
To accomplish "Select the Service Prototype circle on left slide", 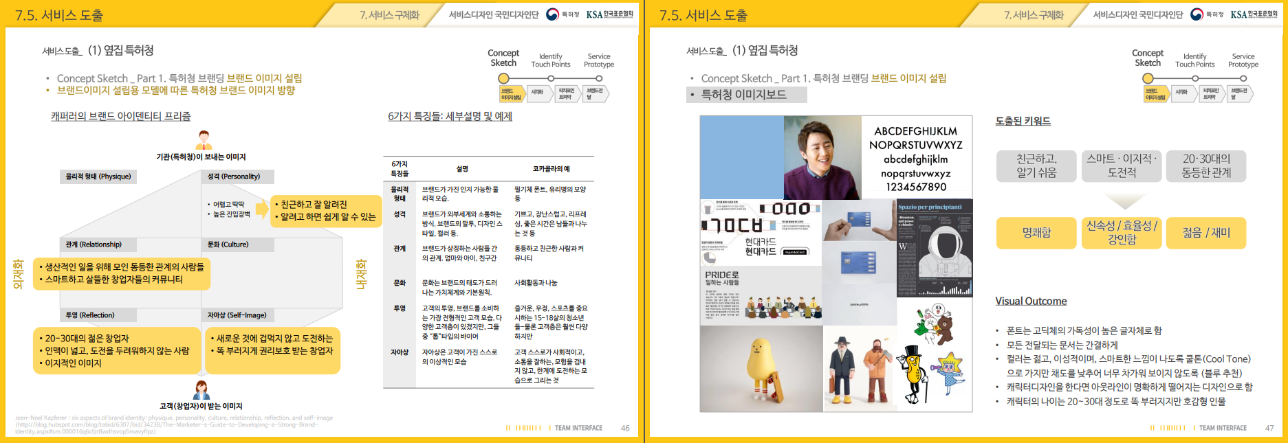I will click(x=599, y=78).
